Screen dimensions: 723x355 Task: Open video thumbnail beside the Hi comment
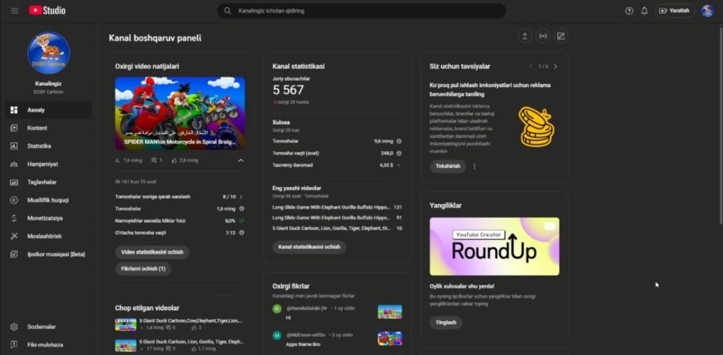coord(390,312)
